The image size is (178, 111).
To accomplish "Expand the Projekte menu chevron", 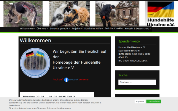I will [x=82, y=29].
